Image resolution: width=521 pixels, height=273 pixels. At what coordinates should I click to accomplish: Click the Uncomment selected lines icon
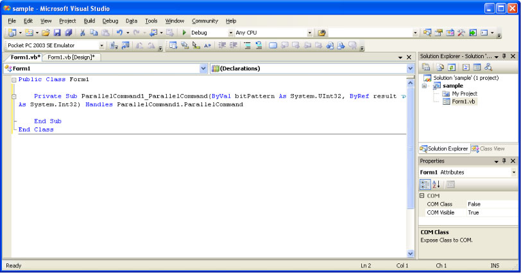tap(259, 45)
